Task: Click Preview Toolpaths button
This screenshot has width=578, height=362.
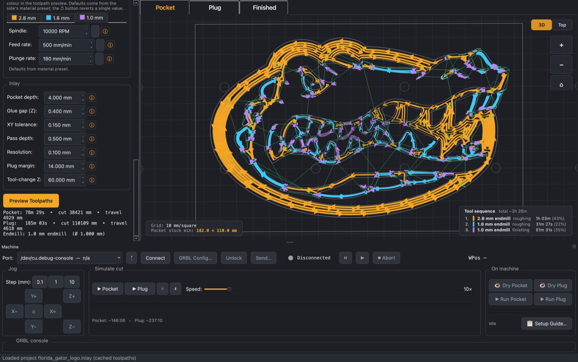Action: point(31,201)
